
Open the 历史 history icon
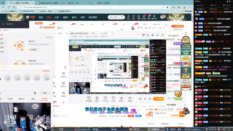coord(128,17)
